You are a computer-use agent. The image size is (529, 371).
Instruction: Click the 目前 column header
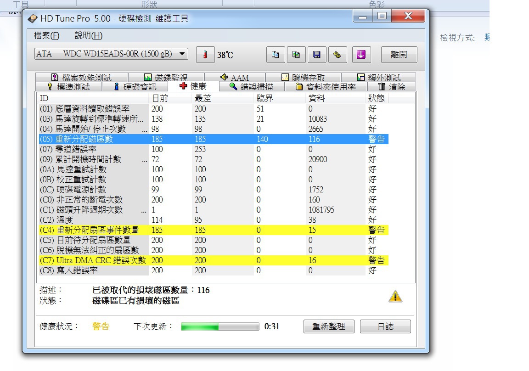170,98
